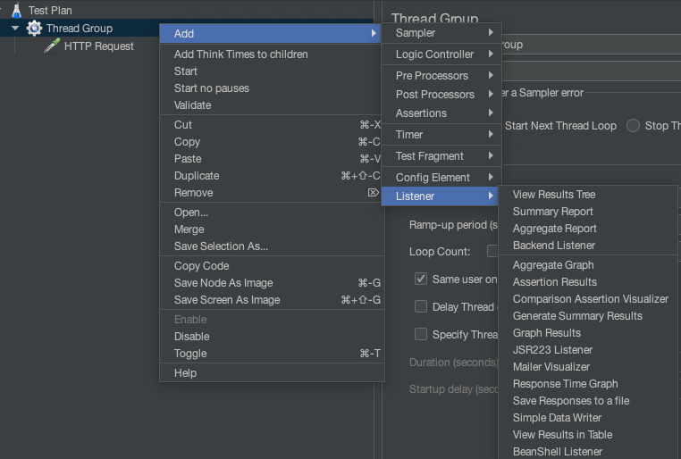
Task: Expand the Test Fragment submenu
Action: (441, 155)
